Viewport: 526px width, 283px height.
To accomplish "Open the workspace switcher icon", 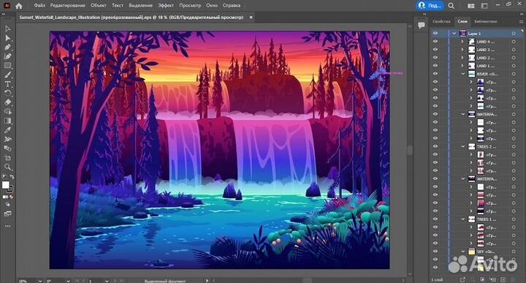I will tap(484, 6).
